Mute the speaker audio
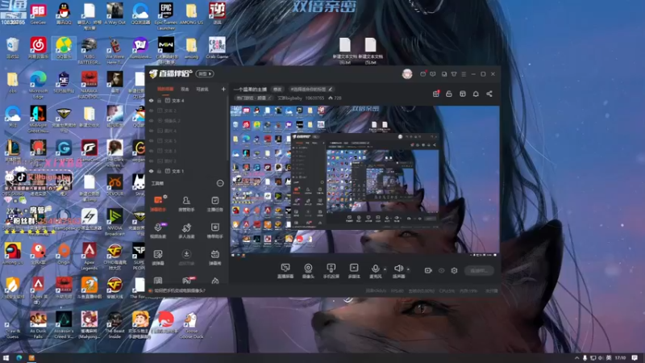 pos(398,271)
